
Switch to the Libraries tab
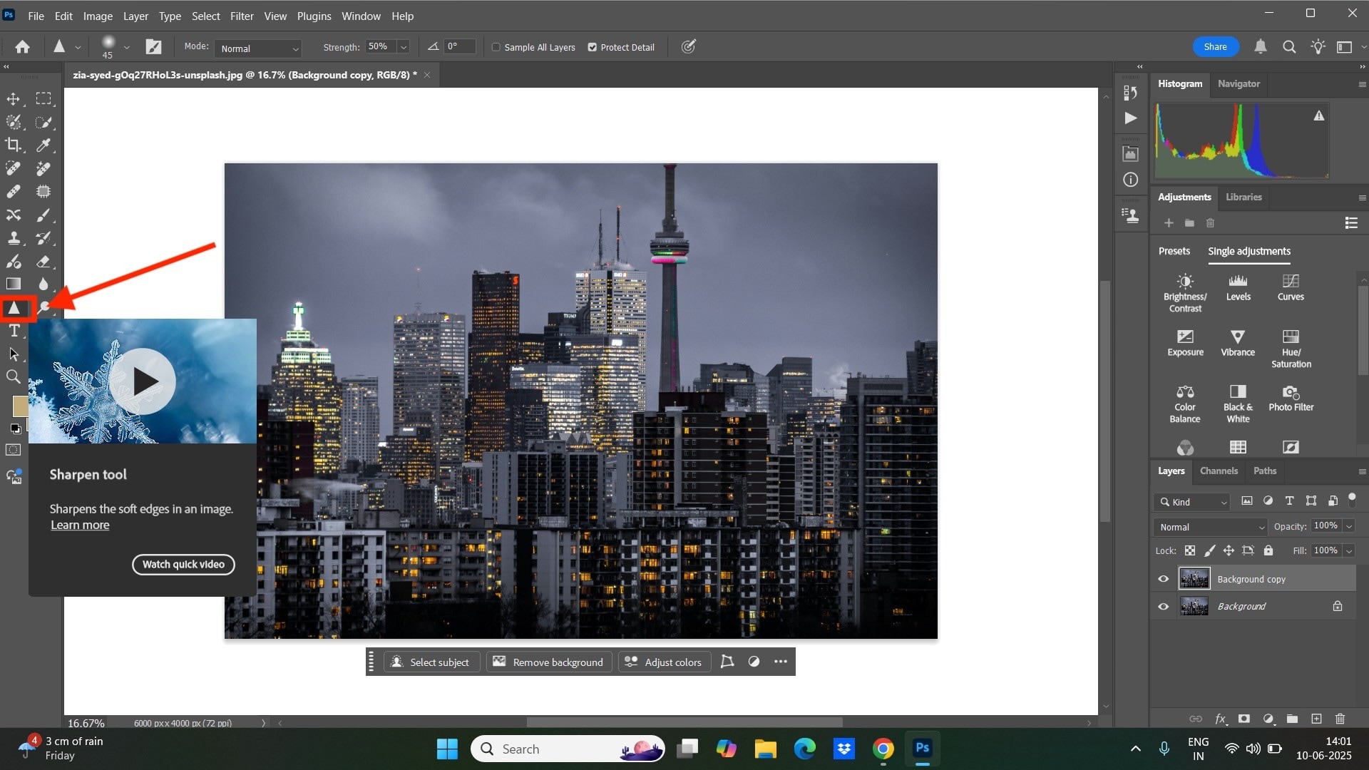(1244, 197)
